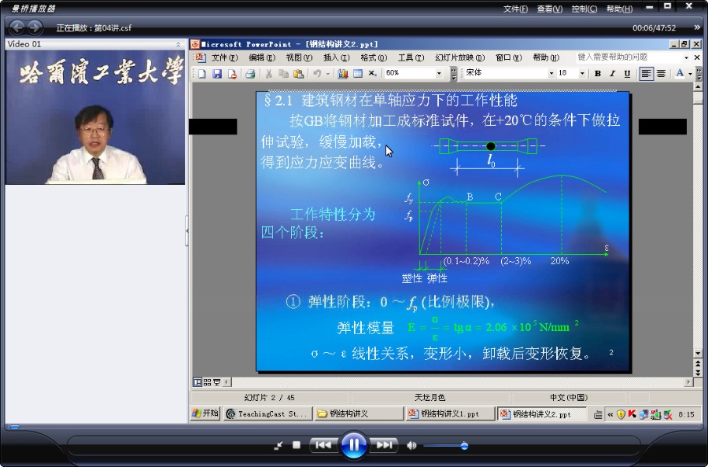708x467 pixels.
Task: Click the Cut scissors icon
Action: [x=269, y=74]
